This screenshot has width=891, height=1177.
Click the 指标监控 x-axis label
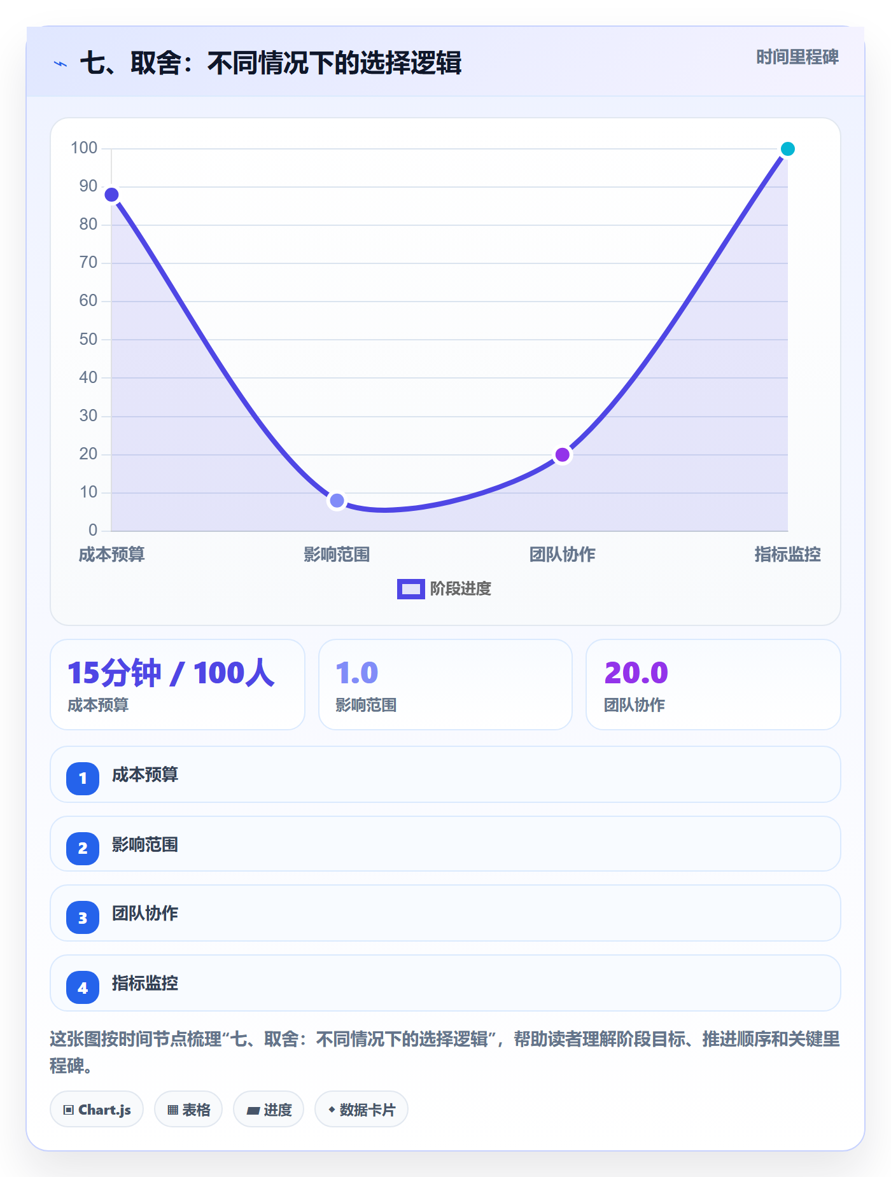click(788, 555)
